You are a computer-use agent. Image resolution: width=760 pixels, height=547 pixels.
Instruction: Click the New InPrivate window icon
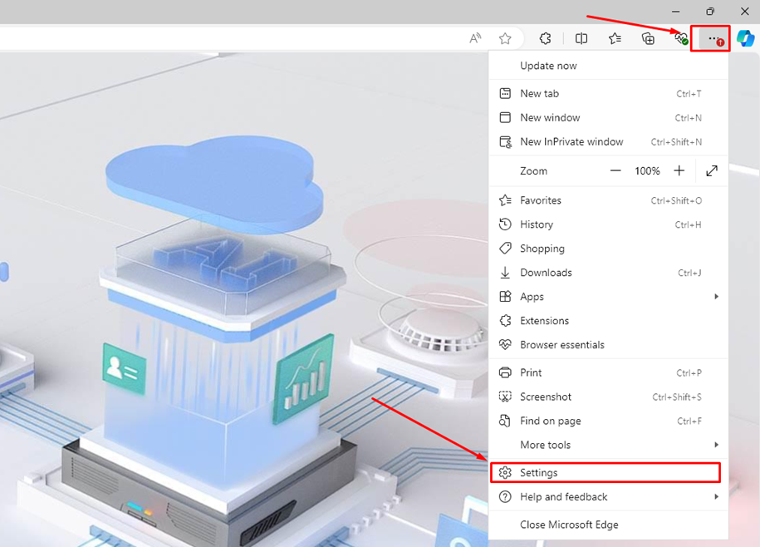click(505, 141)
